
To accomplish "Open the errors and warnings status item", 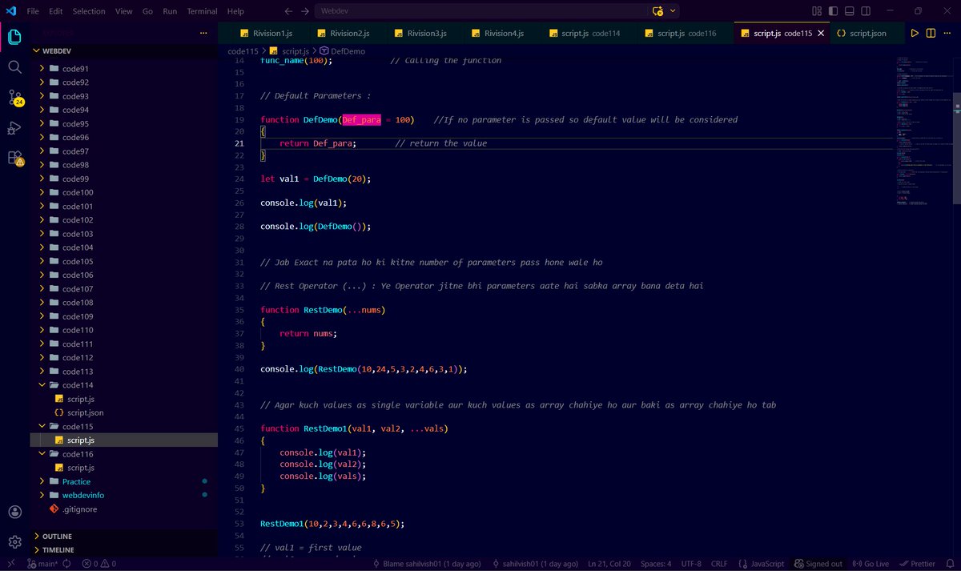I will [99, 564].
